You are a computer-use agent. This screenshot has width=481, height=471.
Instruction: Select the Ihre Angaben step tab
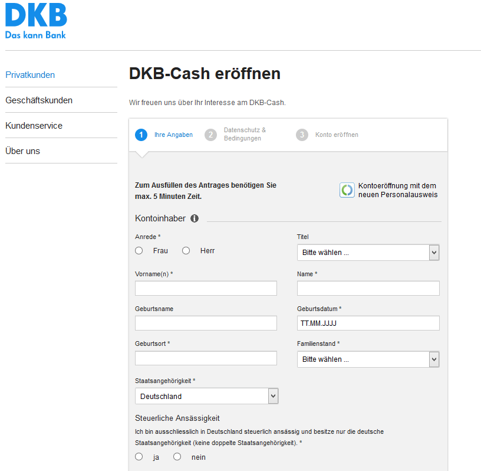(x=174, y=135)
